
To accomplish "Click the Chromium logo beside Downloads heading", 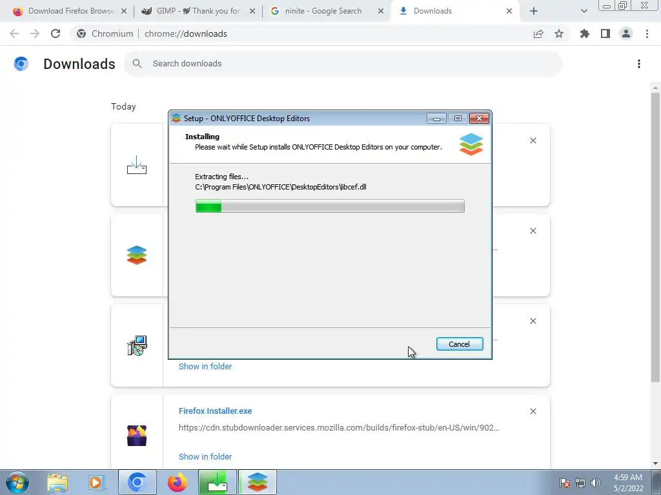I will (21, 64).
